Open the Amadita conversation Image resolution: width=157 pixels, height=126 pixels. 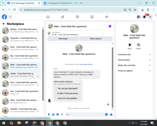21,110
